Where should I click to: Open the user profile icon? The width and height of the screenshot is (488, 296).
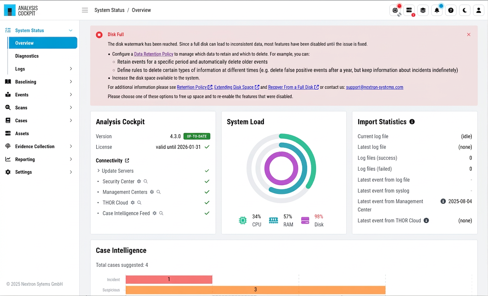click(x=478, y=10)
